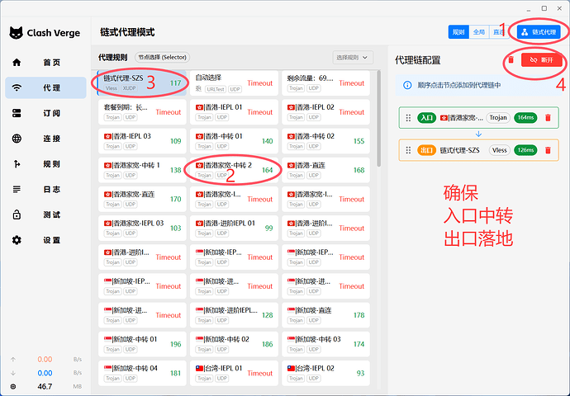
Task: Click the gear settings icon
Action: click(17, 240)
